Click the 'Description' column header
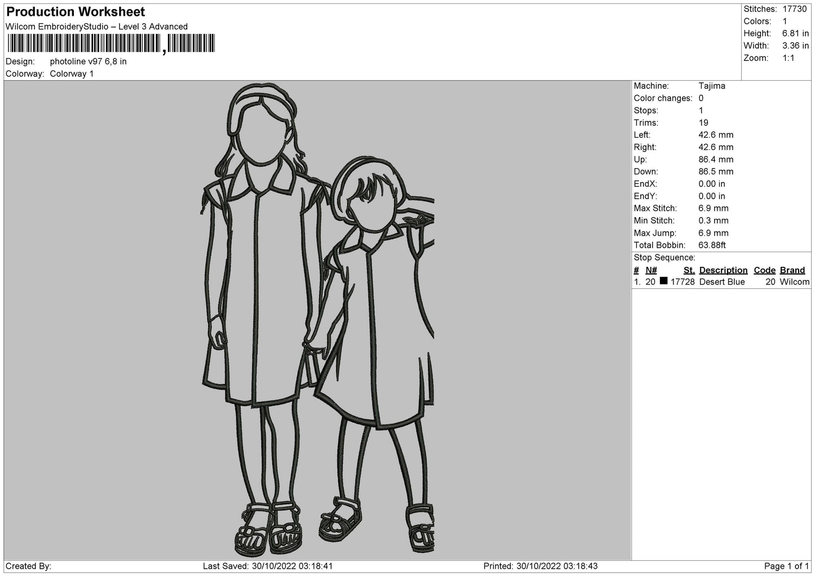Viewport: 815px width, 576px height. [x=723, y=270]
